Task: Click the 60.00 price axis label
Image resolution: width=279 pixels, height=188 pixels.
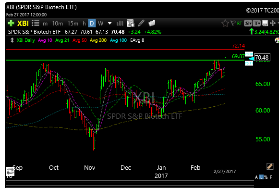Action: (263, 111)
